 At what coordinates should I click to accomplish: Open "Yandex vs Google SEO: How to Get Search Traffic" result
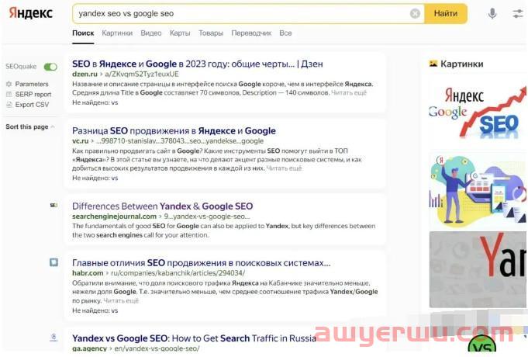[194, 338]
